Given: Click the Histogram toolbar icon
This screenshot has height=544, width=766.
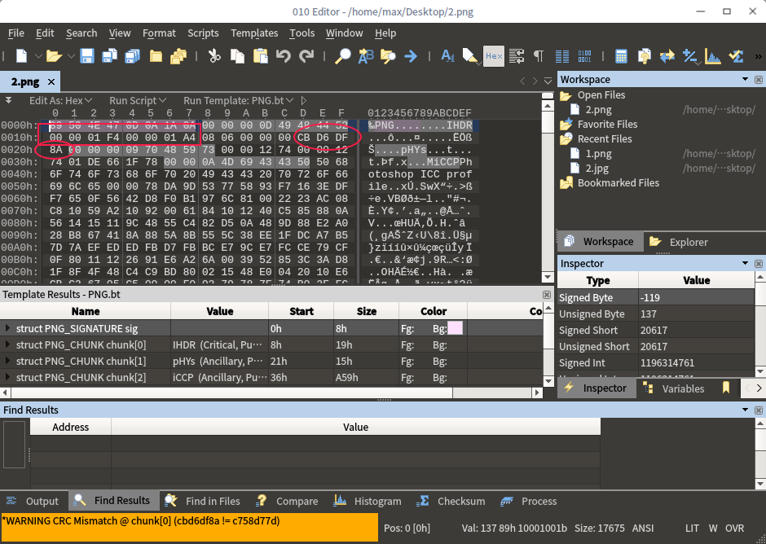Looking at the screenshot, I should pyautogui.click(x=713, y=56).
